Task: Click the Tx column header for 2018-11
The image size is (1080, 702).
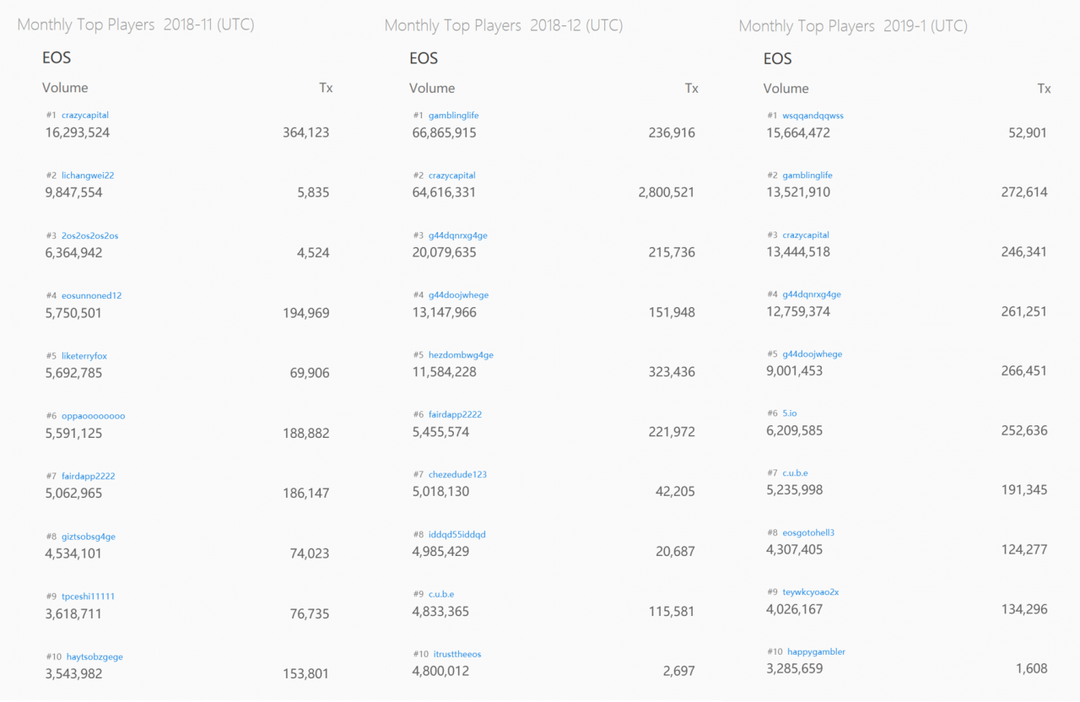Action: [326, 88]
